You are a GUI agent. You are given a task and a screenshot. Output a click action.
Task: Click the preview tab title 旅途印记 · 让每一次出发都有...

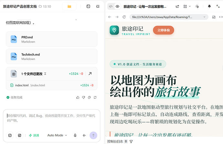click(x=145, y=6)
